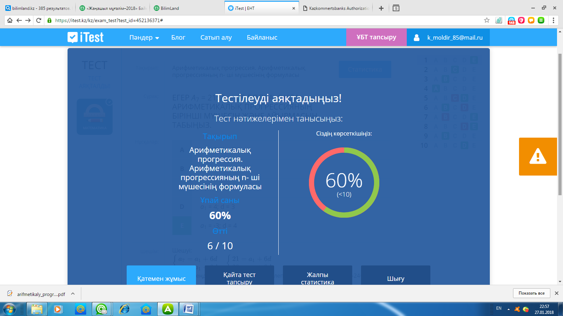Viewport: 563px width, 316px height.
Task: Close the downloads bar
Action: click(557, 293)
